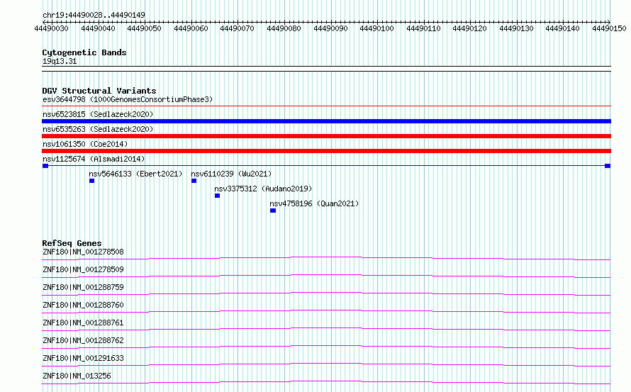The height and width of the screenshot is (392, 631).
Task: Open nsv4758196 (Quan2021) variant label
Action: 314,203
